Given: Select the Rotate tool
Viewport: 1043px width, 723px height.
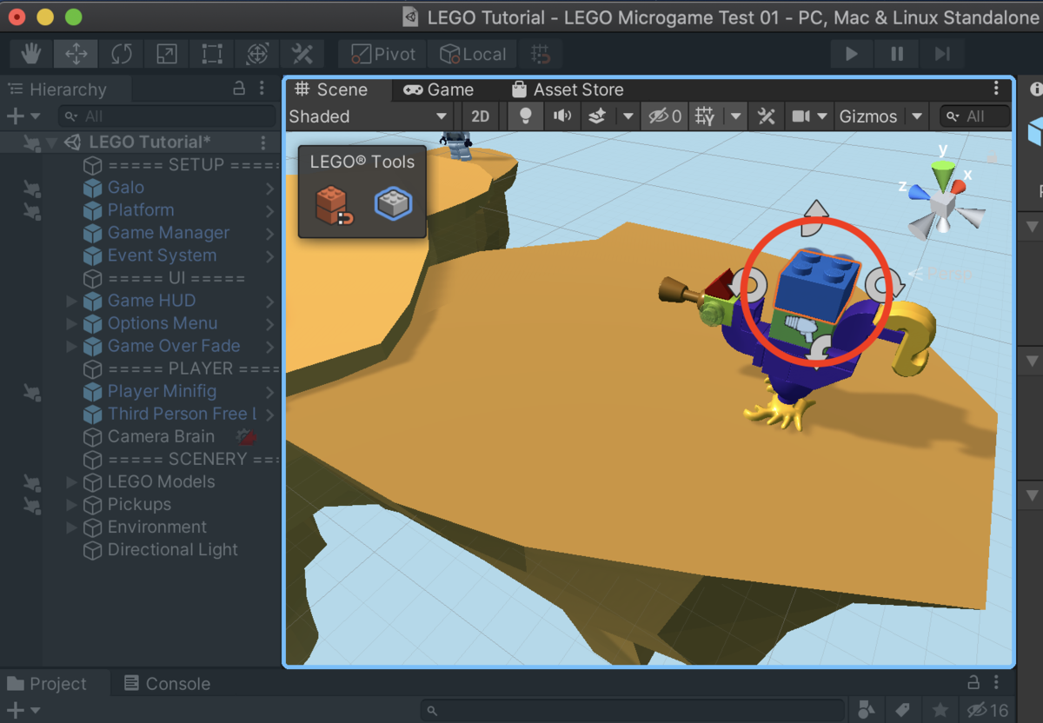Looking at the screenshot, I should click(x=122, y=54).
